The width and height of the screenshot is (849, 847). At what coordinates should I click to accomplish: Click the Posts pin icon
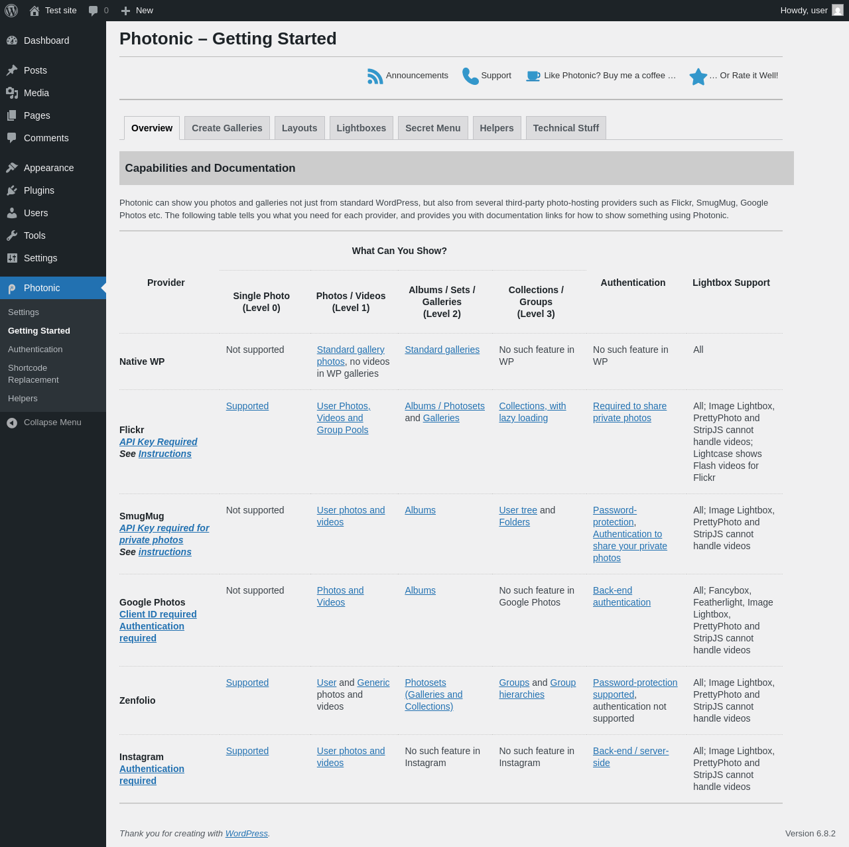(12, 70)
